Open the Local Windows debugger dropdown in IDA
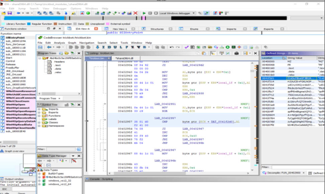This screenshot has height=194, width=325. point(193,13)
